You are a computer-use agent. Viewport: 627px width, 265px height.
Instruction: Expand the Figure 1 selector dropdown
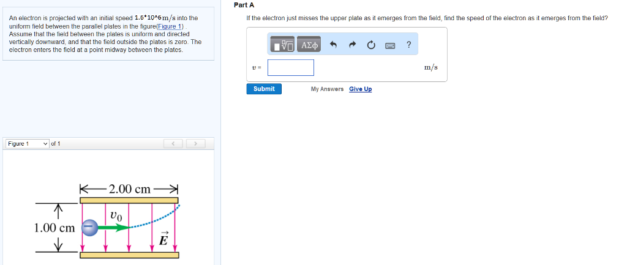28,144
